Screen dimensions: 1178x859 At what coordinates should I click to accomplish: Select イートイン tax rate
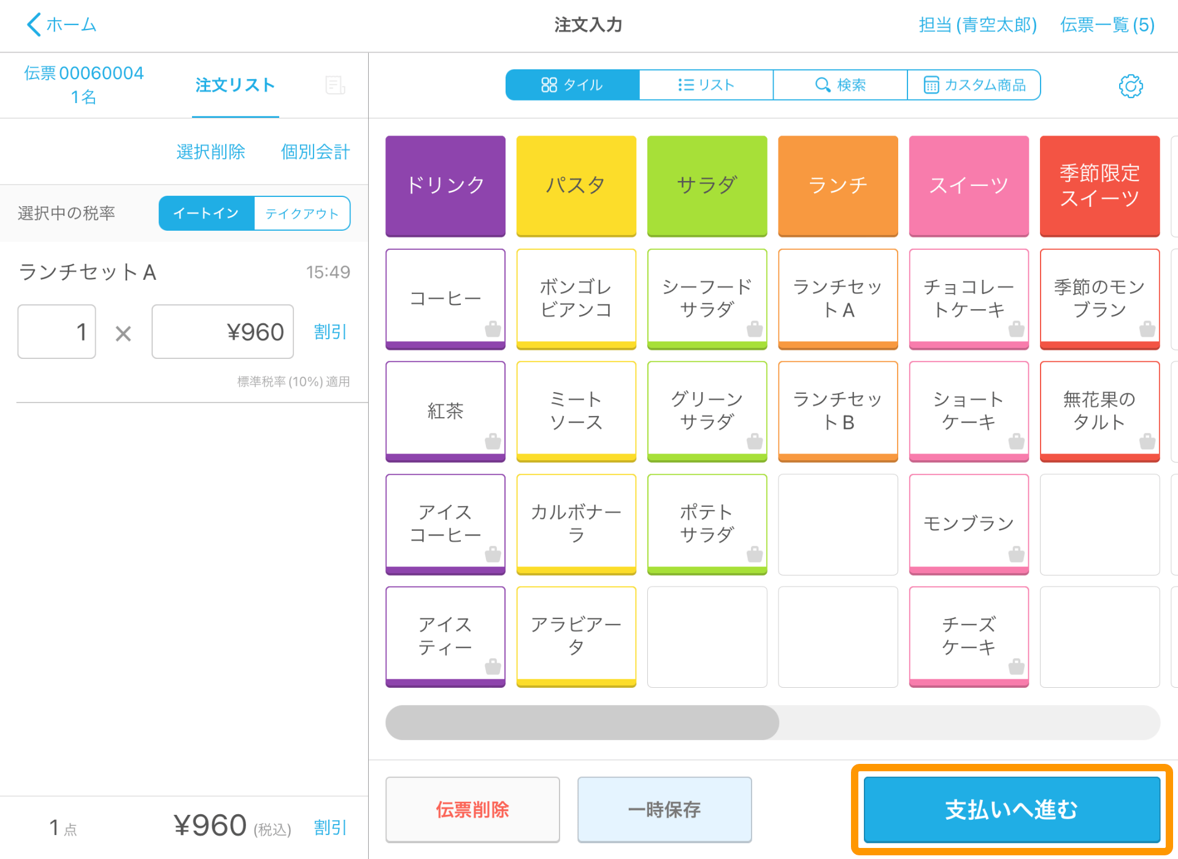tap(206, 214)
